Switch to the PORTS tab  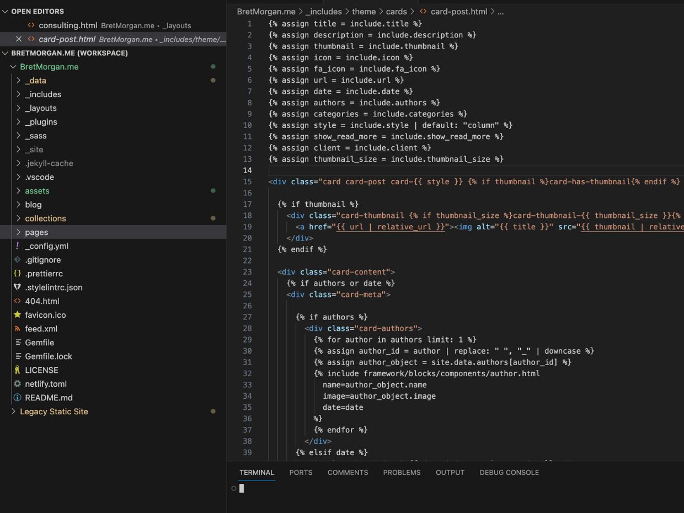[x=301, y=472]
